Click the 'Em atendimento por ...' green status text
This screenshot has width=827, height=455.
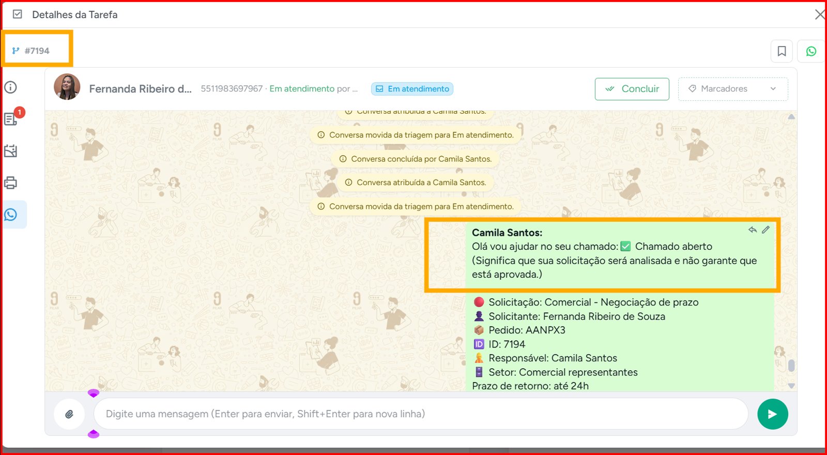coord(313,89)
